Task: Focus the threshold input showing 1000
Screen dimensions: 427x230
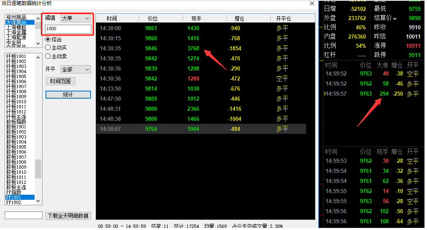Action: pos(68,29)
